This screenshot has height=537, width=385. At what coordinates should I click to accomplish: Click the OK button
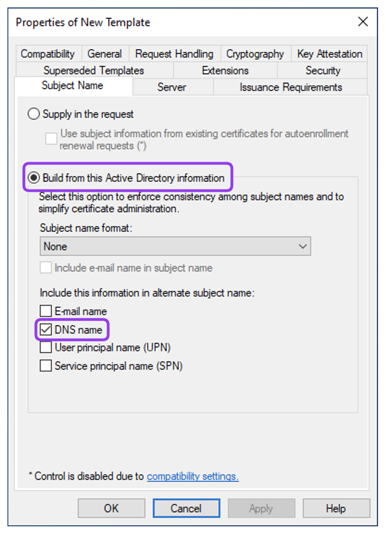tap(111, 508)
